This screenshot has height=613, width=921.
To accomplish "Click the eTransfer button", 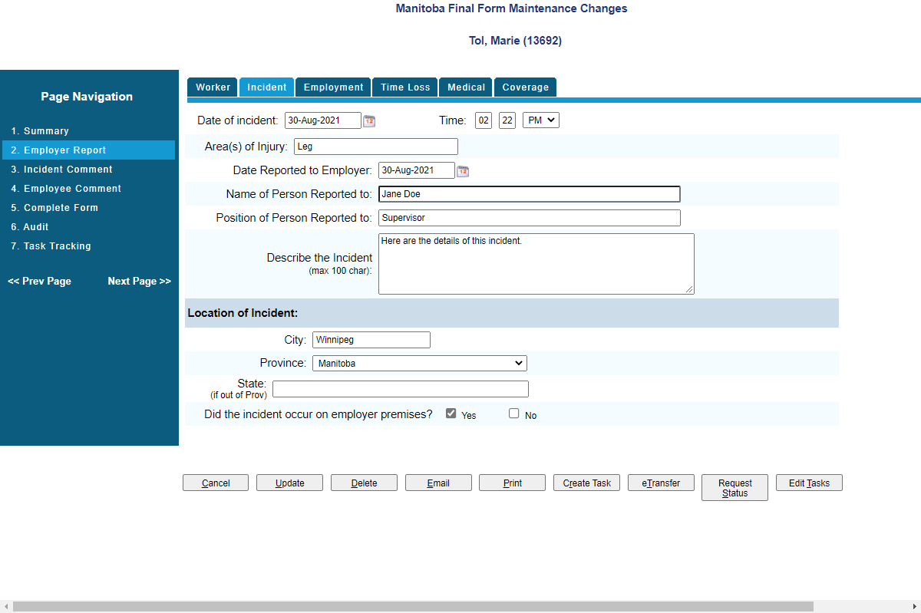I will [x=661, y=483].
